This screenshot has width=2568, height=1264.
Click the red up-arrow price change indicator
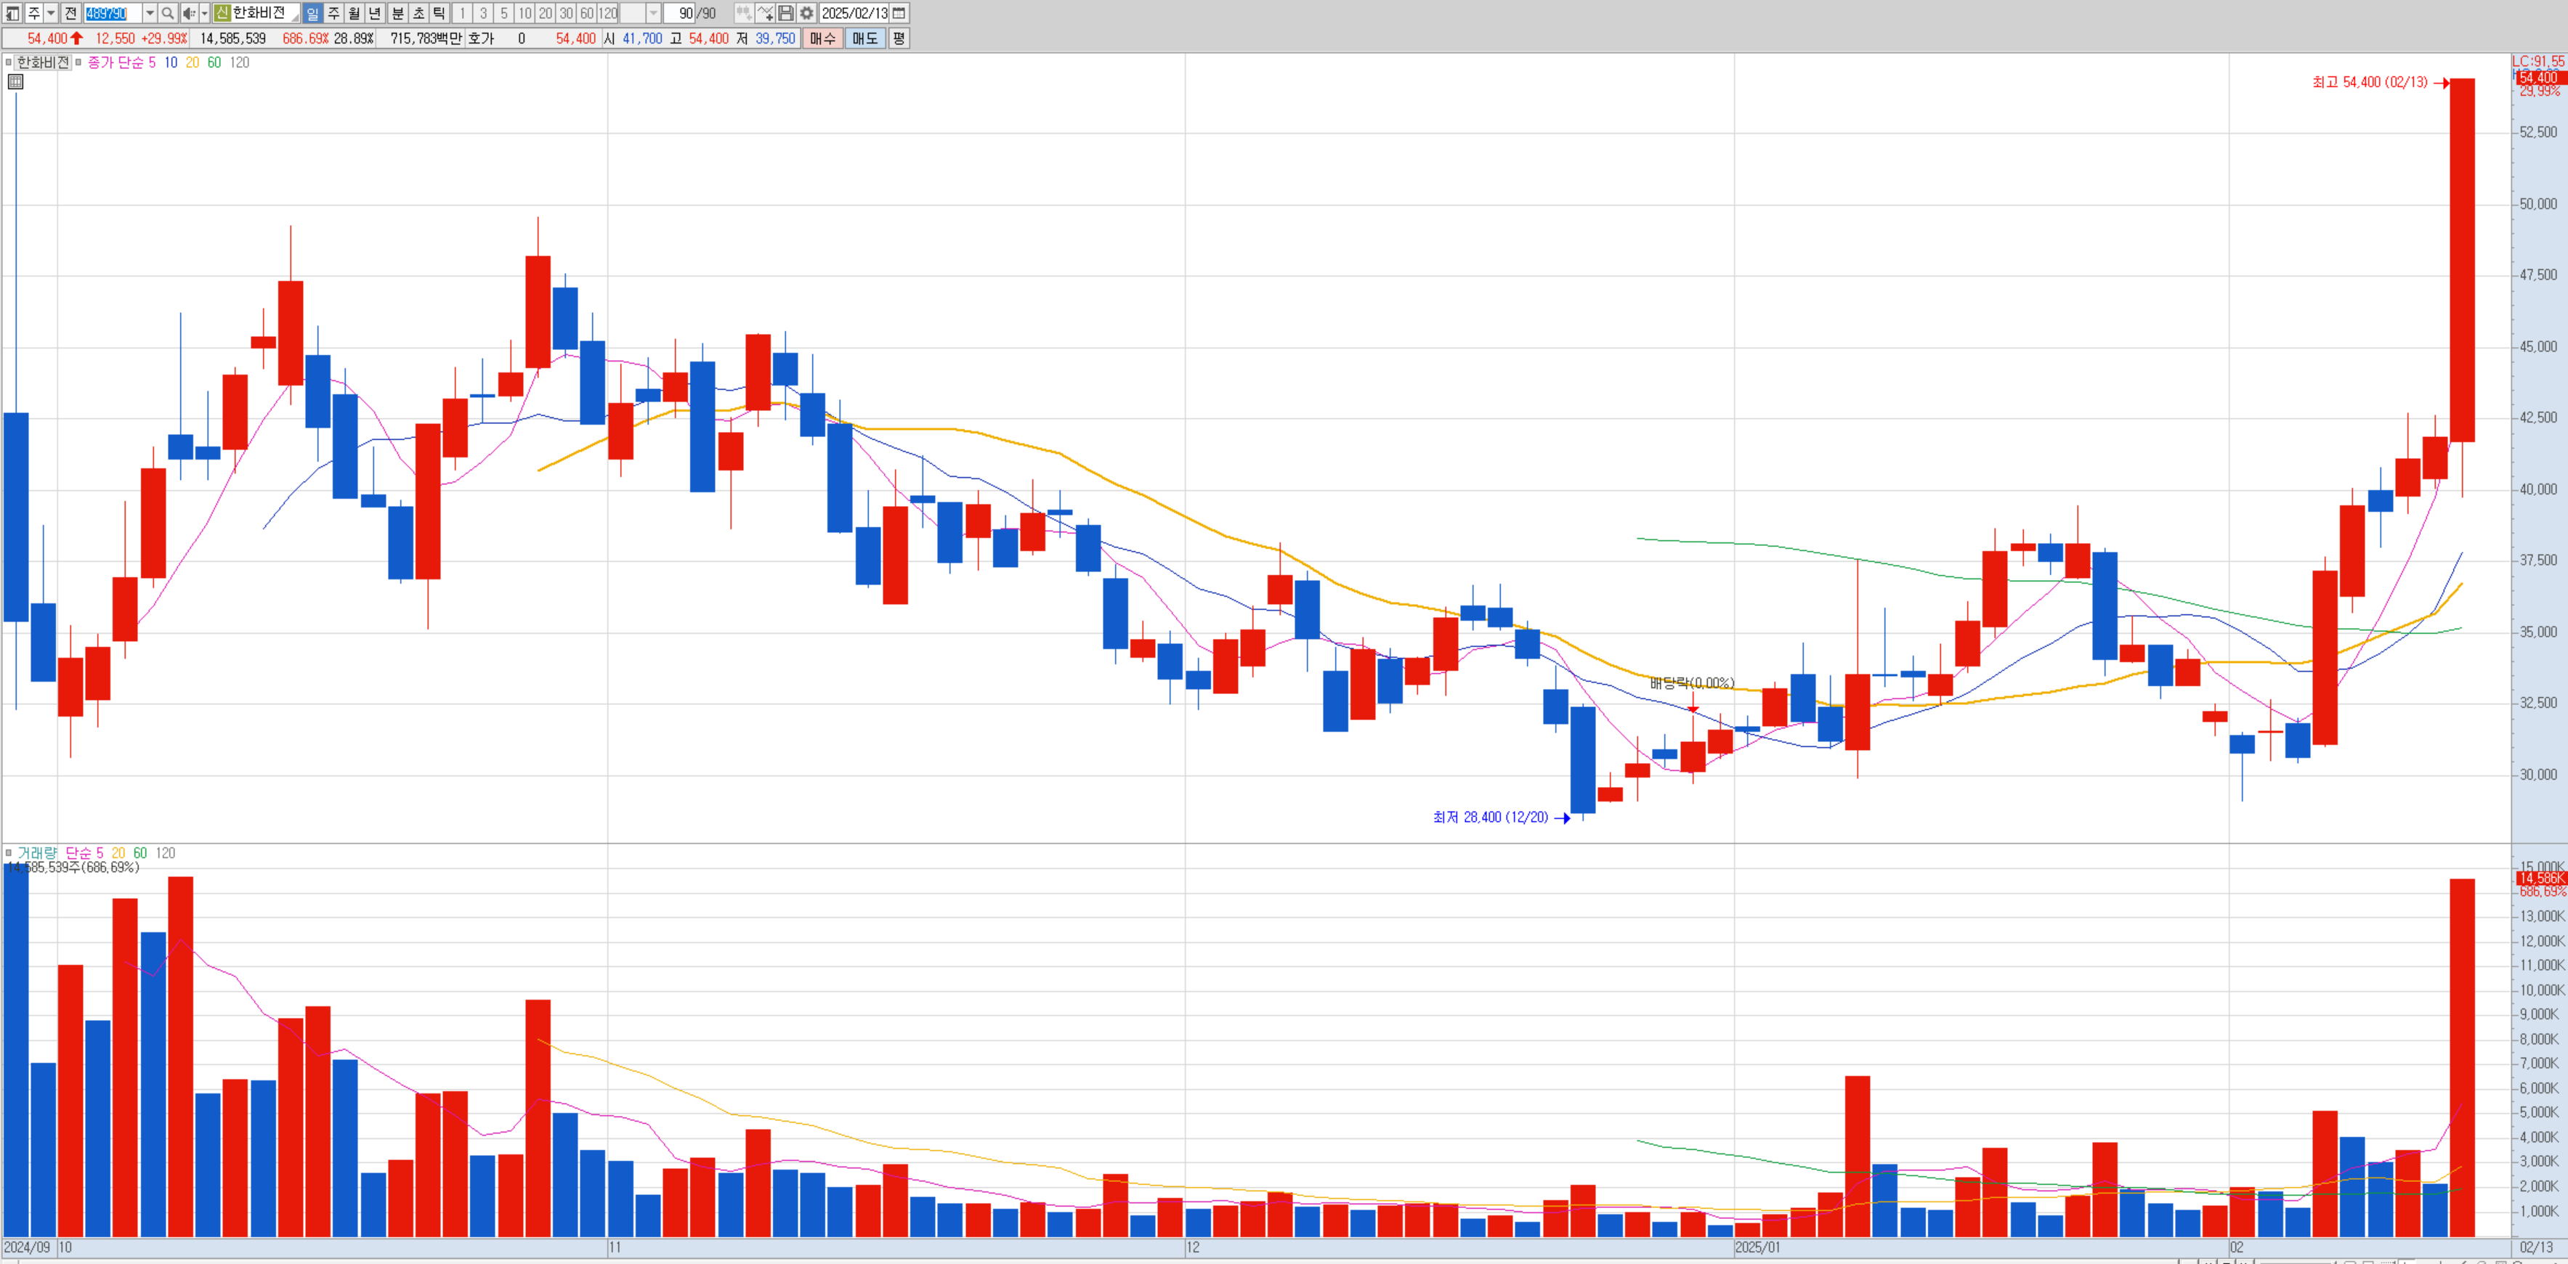pyautogui.click(x=77, y=38)
